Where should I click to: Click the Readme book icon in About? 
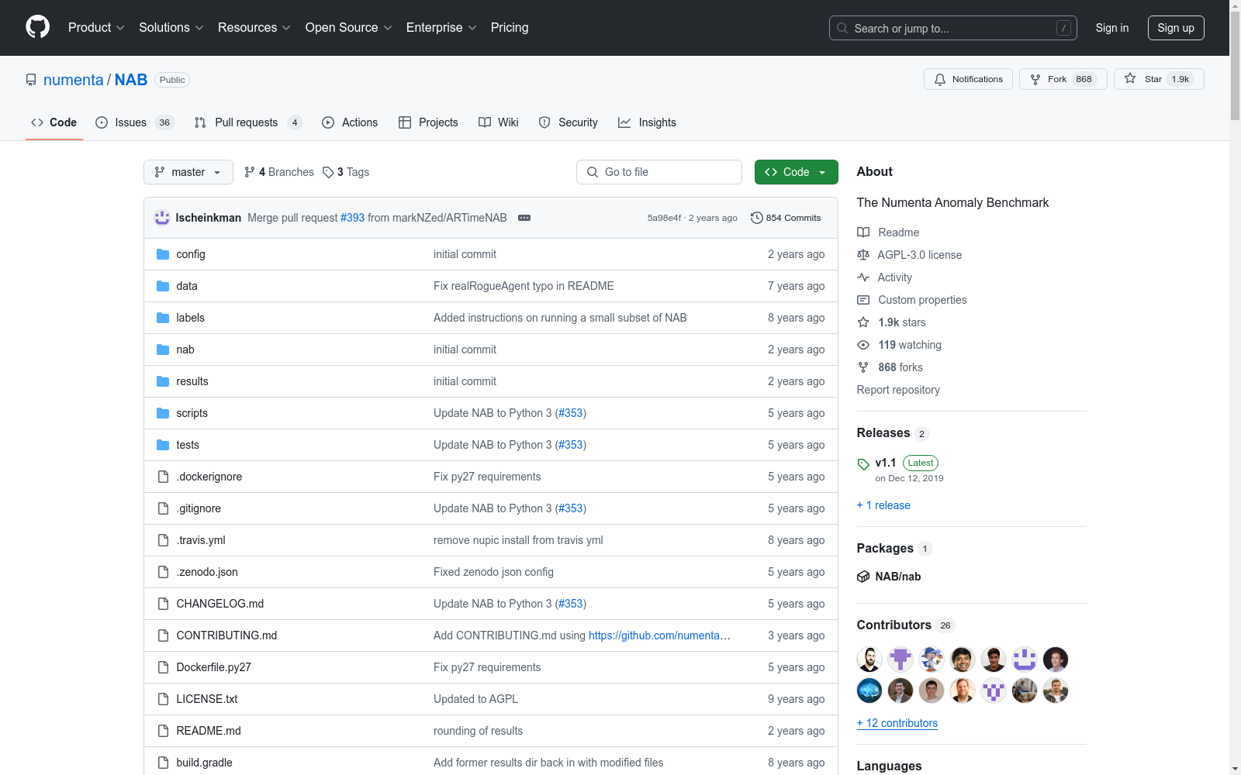863,232
